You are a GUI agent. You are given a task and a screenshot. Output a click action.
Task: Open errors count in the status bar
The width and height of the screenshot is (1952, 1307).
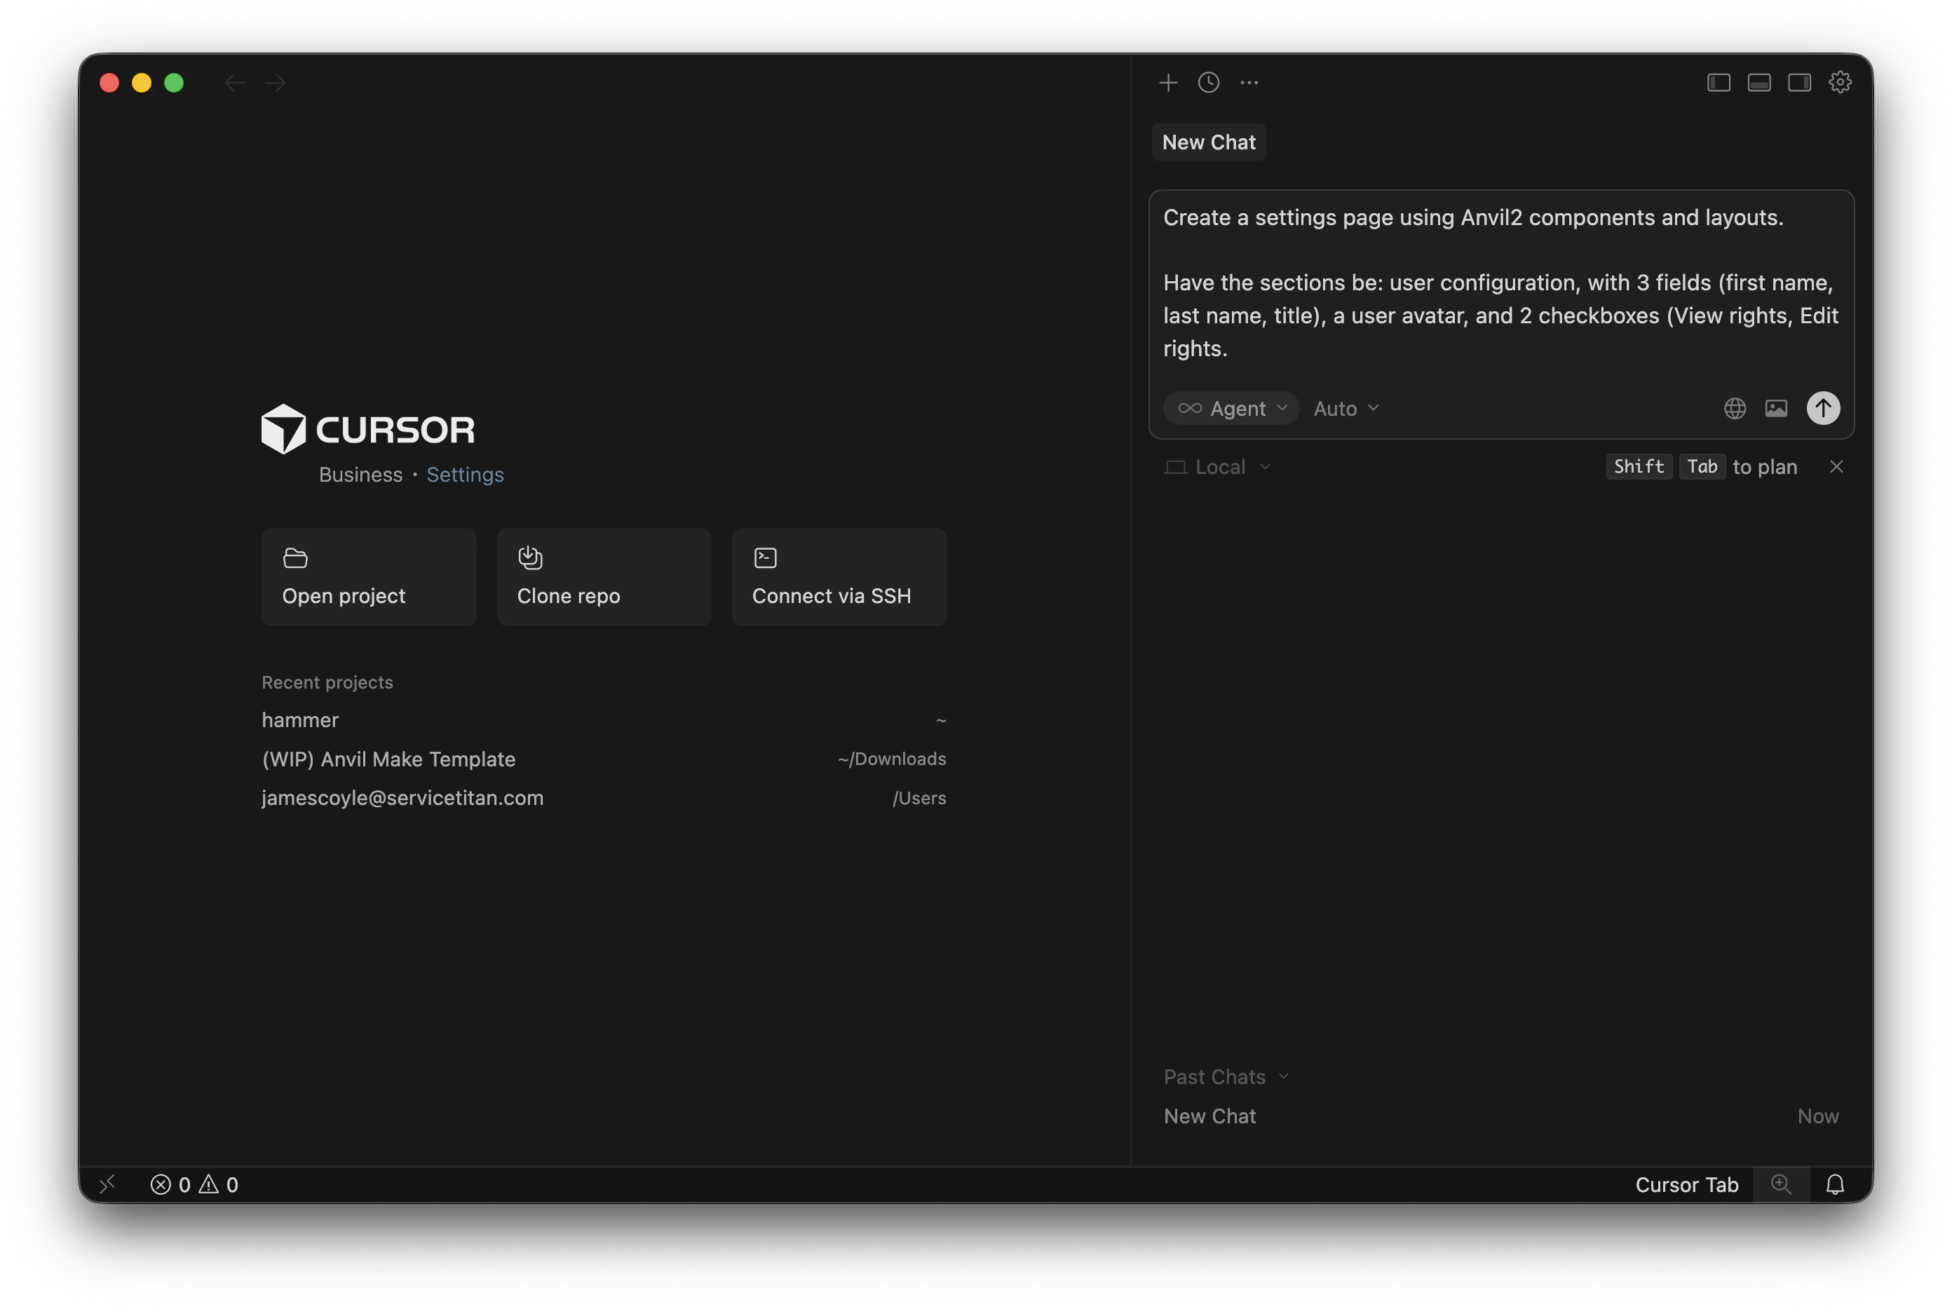(170, 1184)
